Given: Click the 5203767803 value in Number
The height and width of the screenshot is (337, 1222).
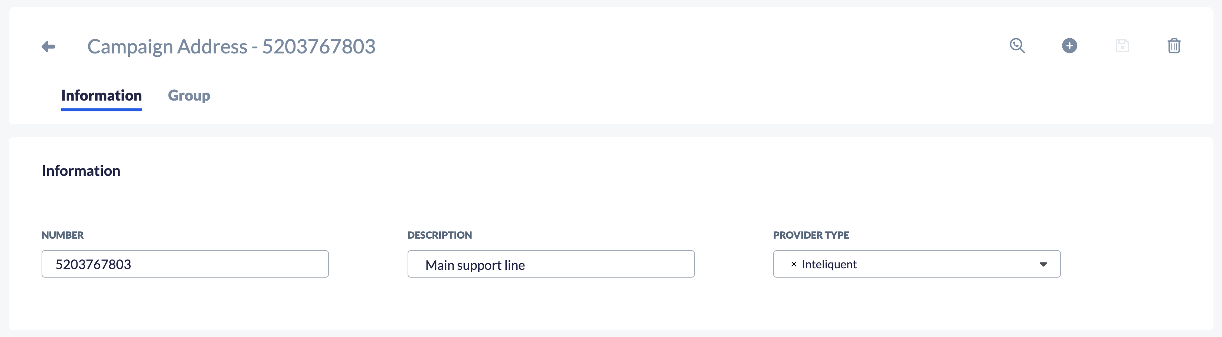Looking at the screenshot, I should pyautogui.click(x=94, y=265).
